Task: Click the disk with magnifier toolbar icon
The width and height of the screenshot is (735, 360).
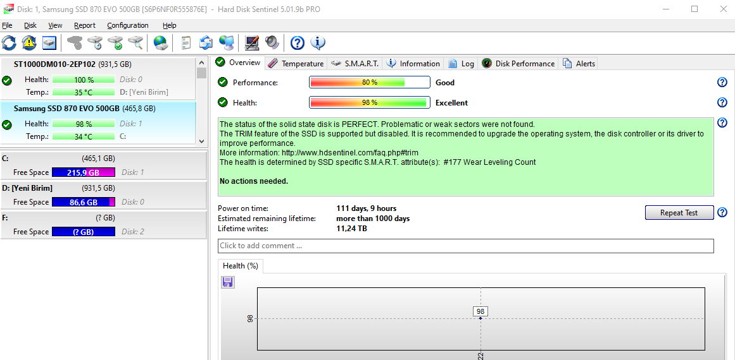Action: pos(136,43)
